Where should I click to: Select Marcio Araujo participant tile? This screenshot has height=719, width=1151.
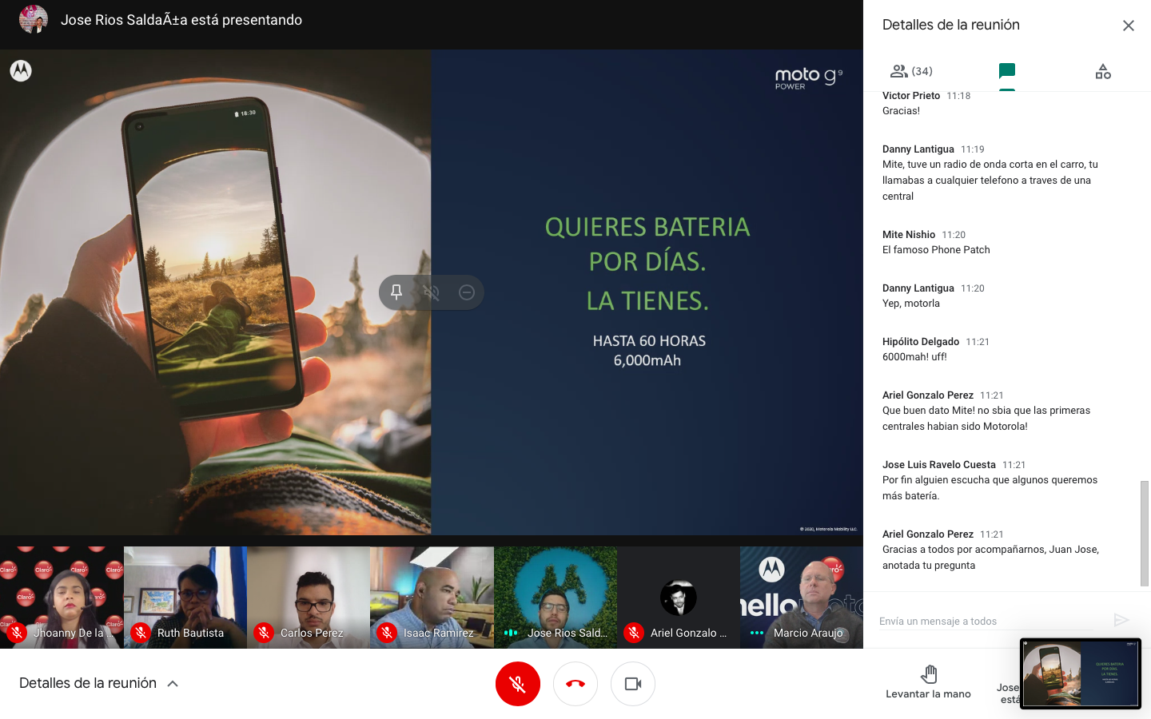[x=802, y=598]
